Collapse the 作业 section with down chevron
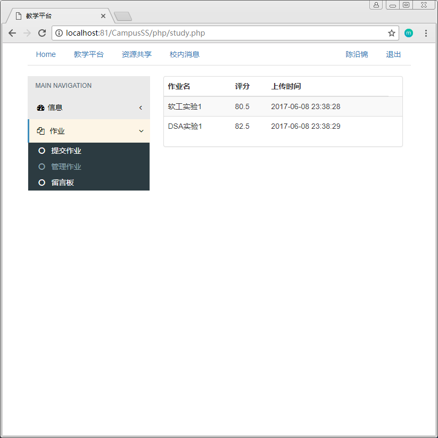This screenshot has width=438, height=438. click(142, 131)
